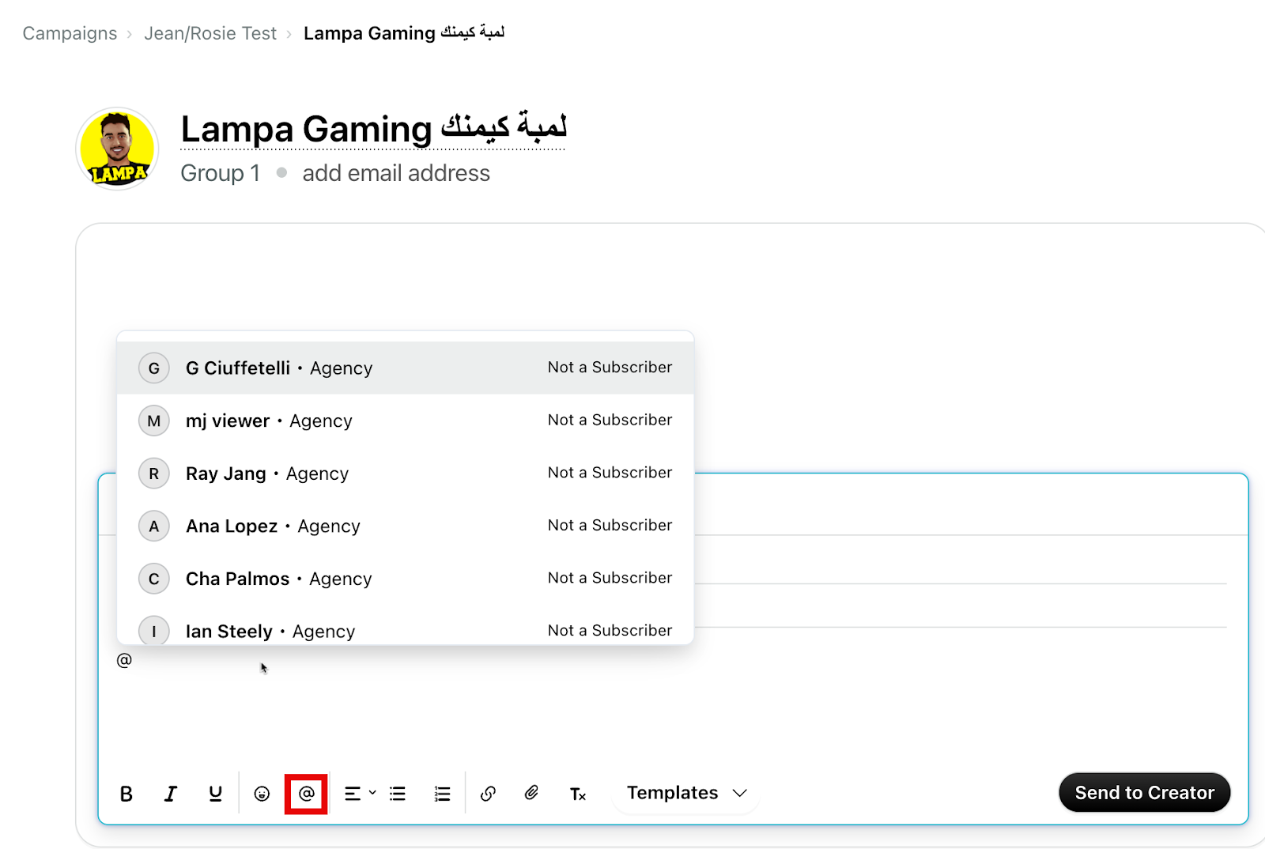Open the emoji picker
The image size is (1265, 849).
point(262,794)
